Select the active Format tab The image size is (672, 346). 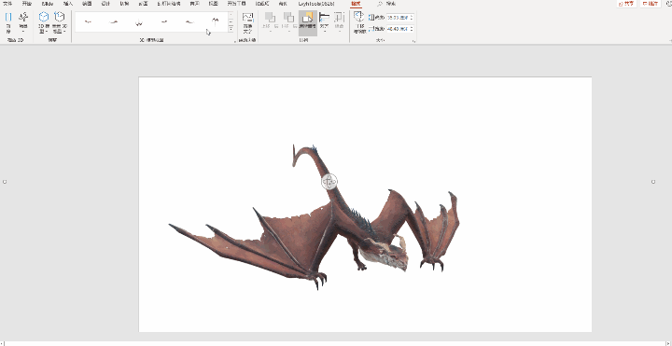(356, 4)
